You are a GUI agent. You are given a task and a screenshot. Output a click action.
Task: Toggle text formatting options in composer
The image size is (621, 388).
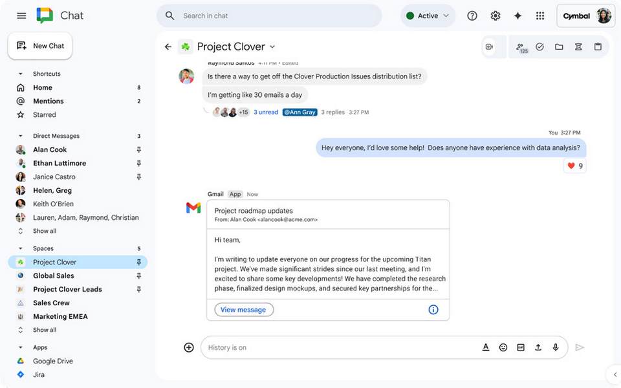coord(486,347)
